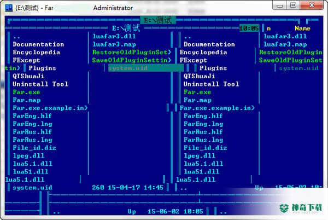Select Uninstall Tool folder in the right panel
328x220 pixels.
point(211,84)
